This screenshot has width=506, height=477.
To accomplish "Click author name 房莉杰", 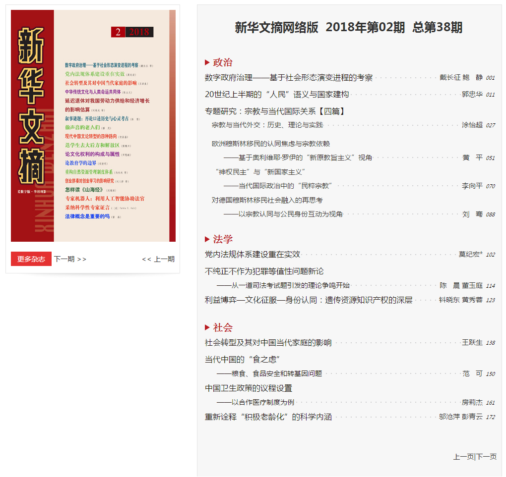I will [x=472, y=403].
